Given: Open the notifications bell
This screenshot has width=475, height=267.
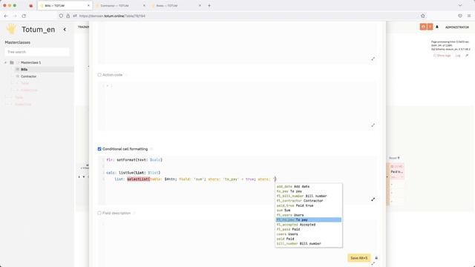Looking at the screenshot, I should coord(437,27).
